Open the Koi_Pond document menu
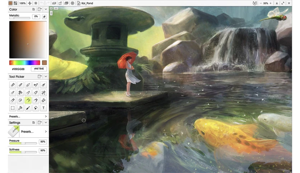The width and height of the screenshot is (300, 173). [x=85, y=3]
